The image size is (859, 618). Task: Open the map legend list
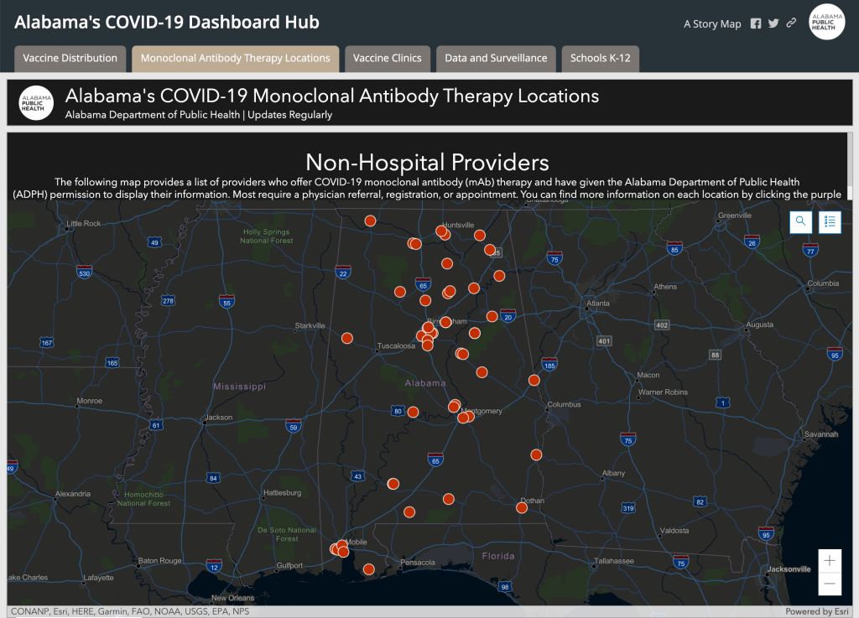click(830, 221)
